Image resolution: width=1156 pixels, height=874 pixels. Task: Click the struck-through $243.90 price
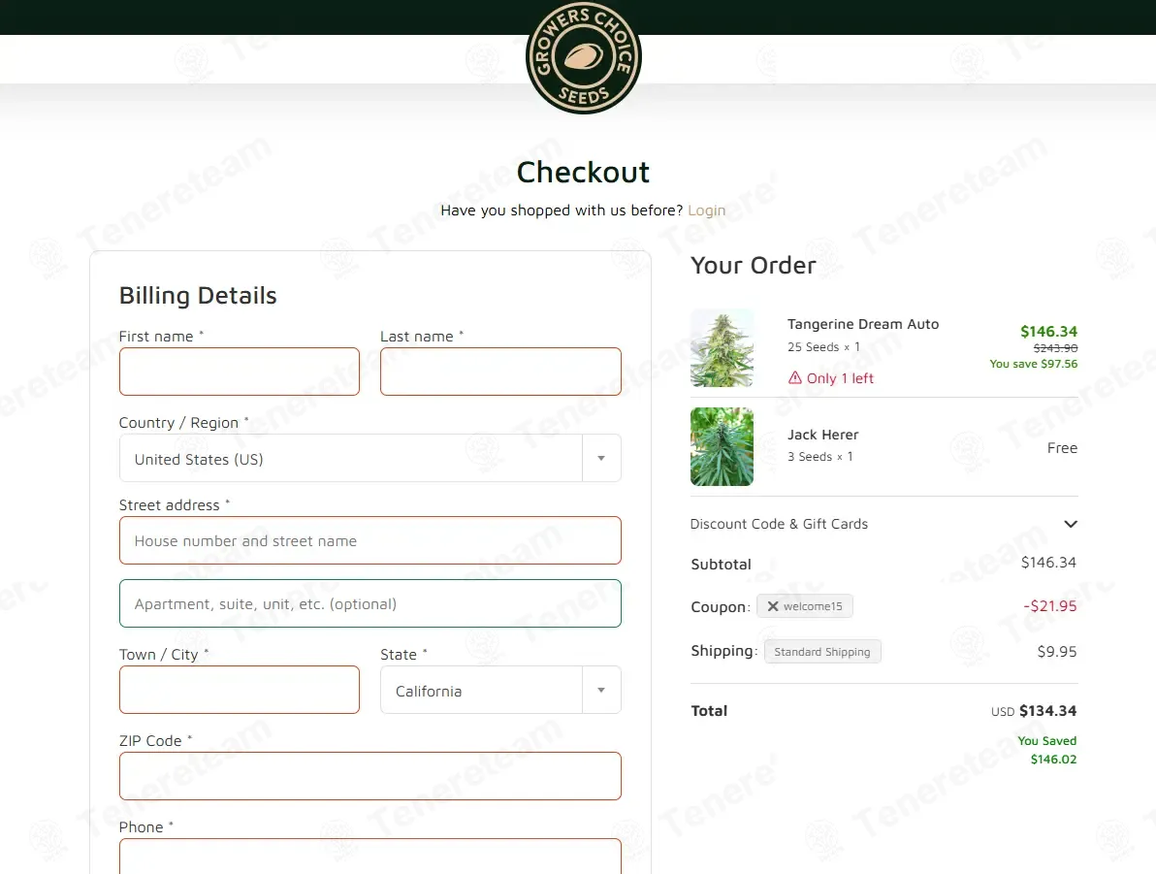click(x=1055, y=348)
